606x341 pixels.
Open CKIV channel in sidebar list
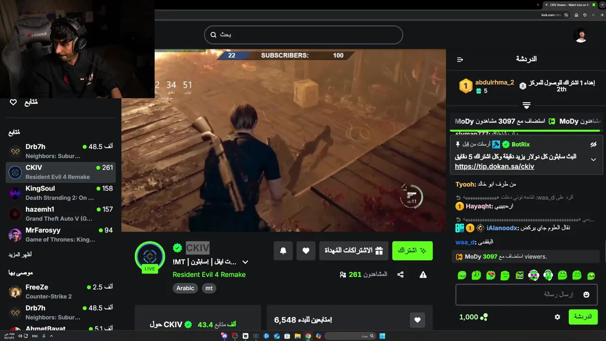tap(61, 172)
